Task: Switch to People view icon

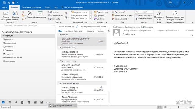Action: (x=16, y=102)
